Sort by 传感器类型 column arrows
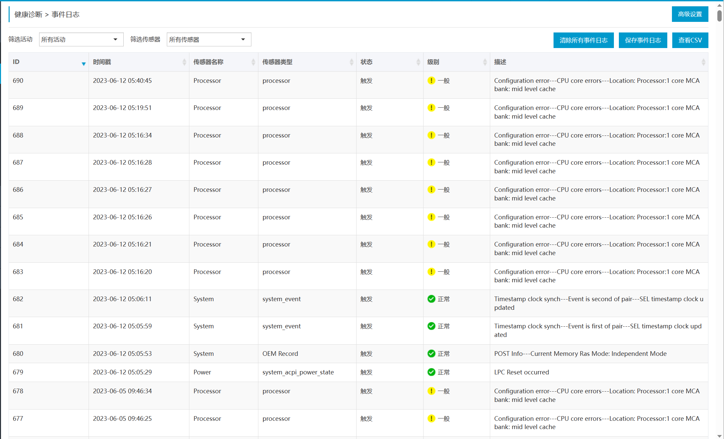The height and width of the screenshot is (439, 724). click(352, 62)
